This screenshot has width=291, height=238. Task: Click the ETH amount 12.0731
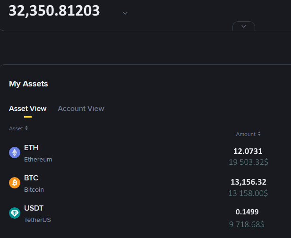tap(248, 152)
